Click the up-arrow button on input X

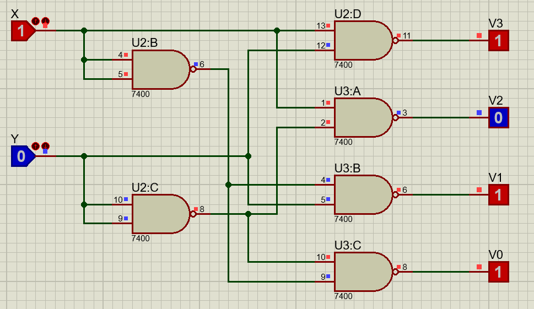pos(36,21)
